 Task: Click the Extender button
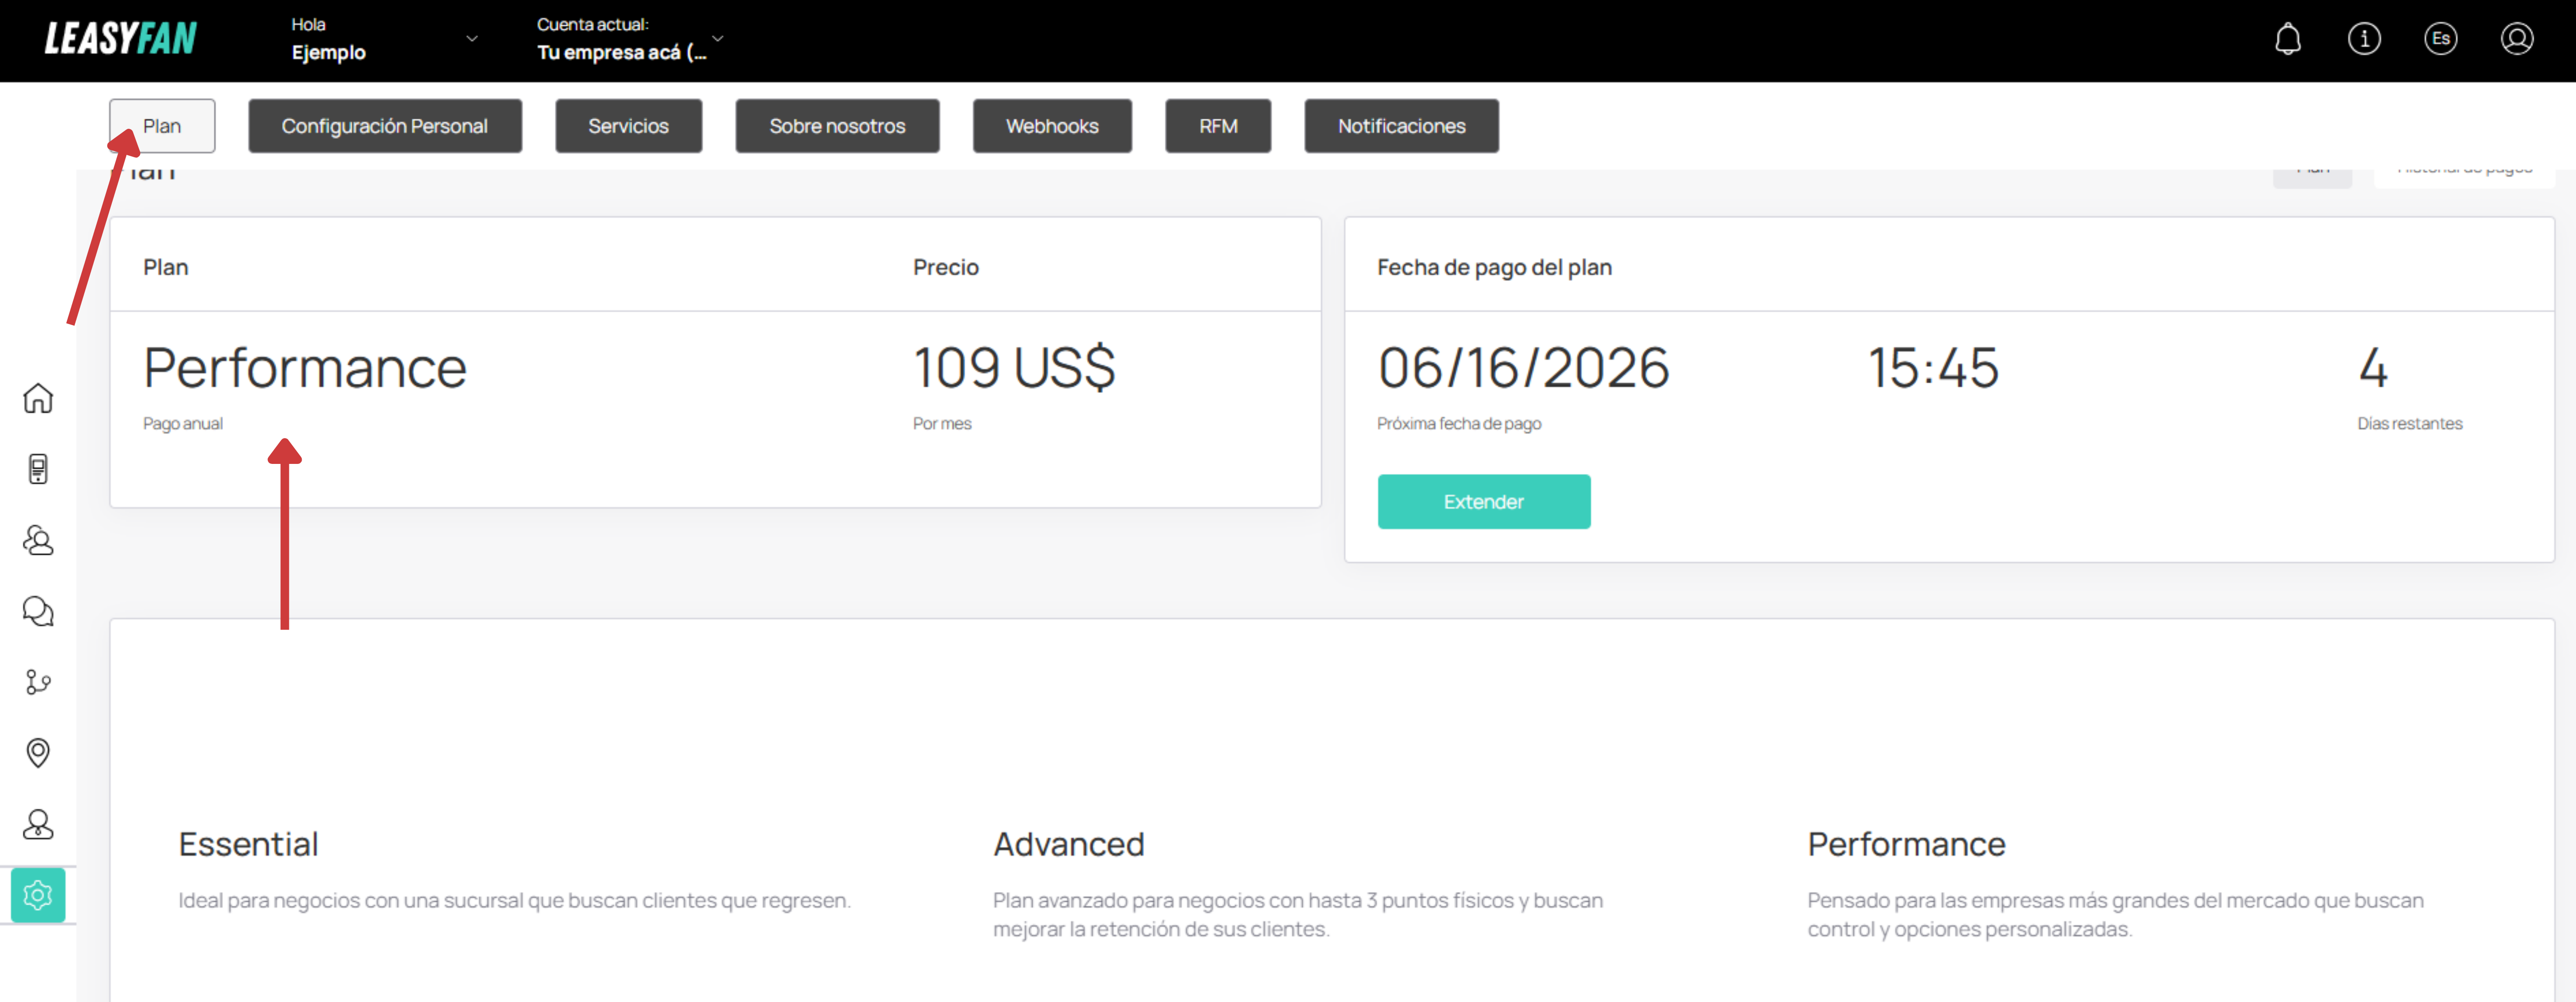pos(1483,502)
